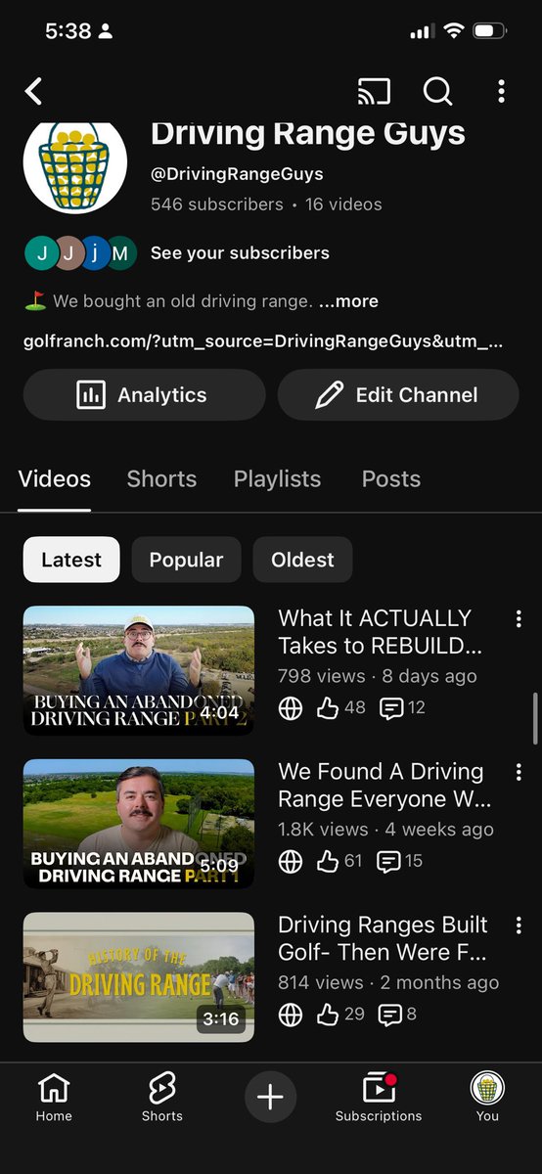The width and height of the screenshot is (542, 1174).
Task: Open 'Buying an Abandoned Driving Range Part 2' thumbnail
Action: [139, 670]
